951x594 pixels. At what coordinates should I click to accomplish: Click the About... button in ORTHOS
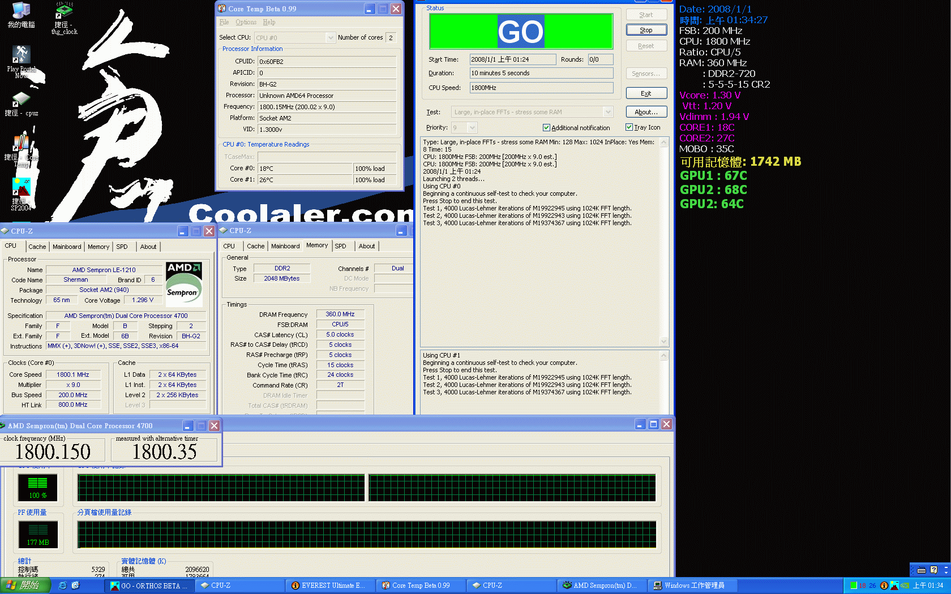(646, 112)
